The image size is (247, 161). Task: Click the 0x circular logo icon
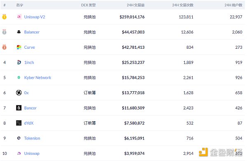coord(19,92)
